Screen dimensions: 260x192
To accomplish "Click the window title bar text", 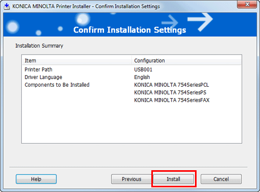I will pos(86,6).
